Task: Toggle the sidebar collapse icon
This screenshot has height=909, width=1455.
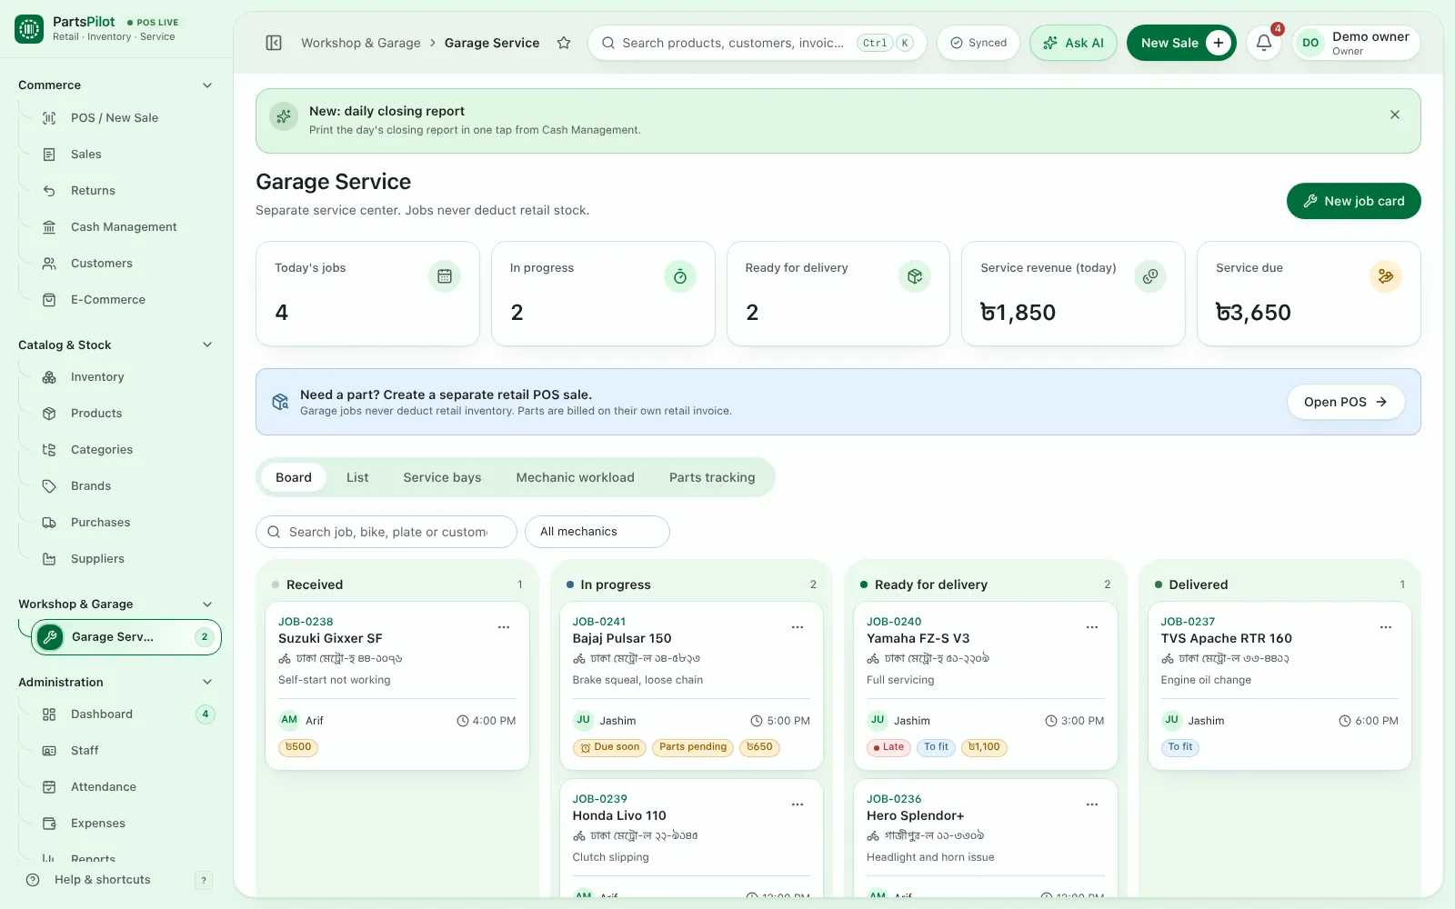Action: pyautogui.click(x=274, y=43)
